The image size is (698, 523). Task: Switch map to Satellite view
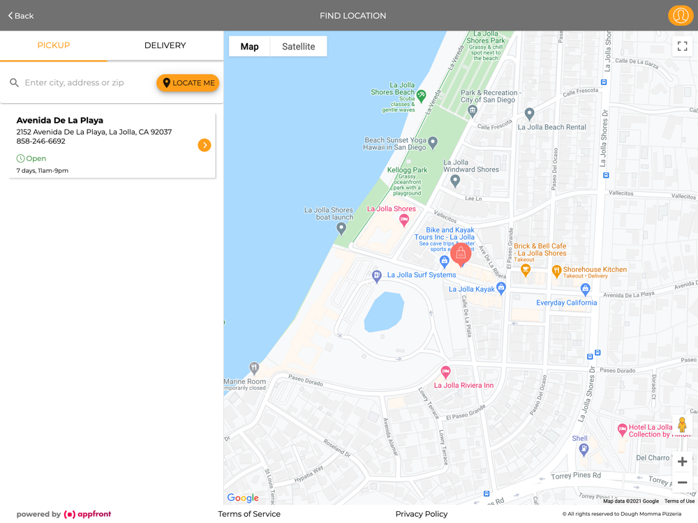tap(298, 46)
